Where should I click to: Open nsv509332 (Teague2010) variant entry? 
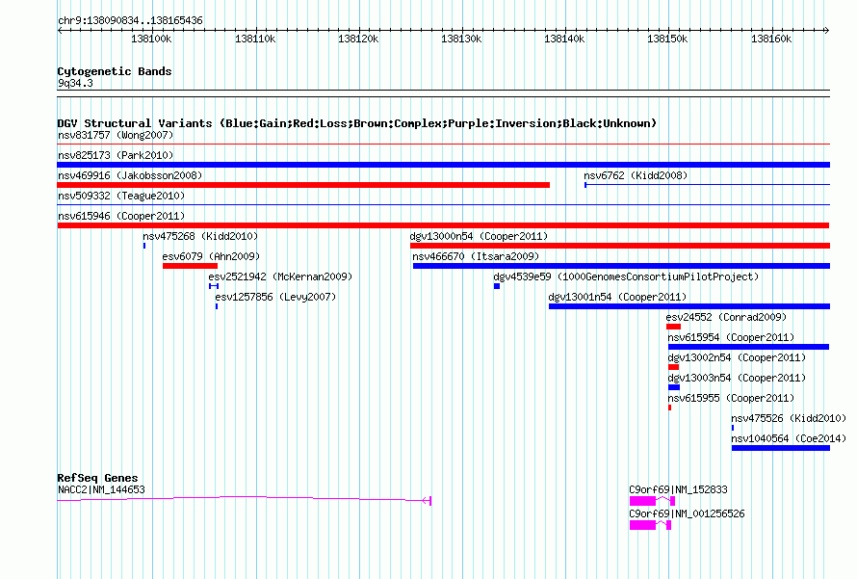(121, 196)
